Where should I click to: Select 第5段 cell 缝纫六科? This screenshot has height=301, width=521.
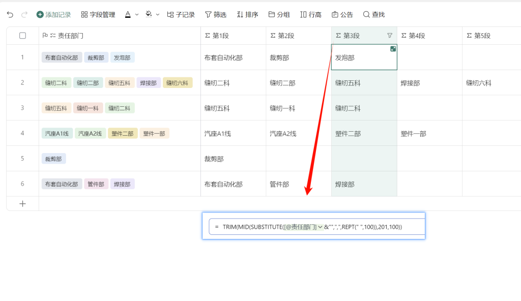492,83
